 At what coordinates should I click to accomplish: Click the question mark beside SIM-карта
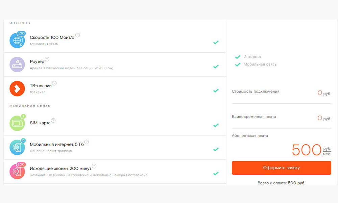pyautogui.click(x=53, y=121)
